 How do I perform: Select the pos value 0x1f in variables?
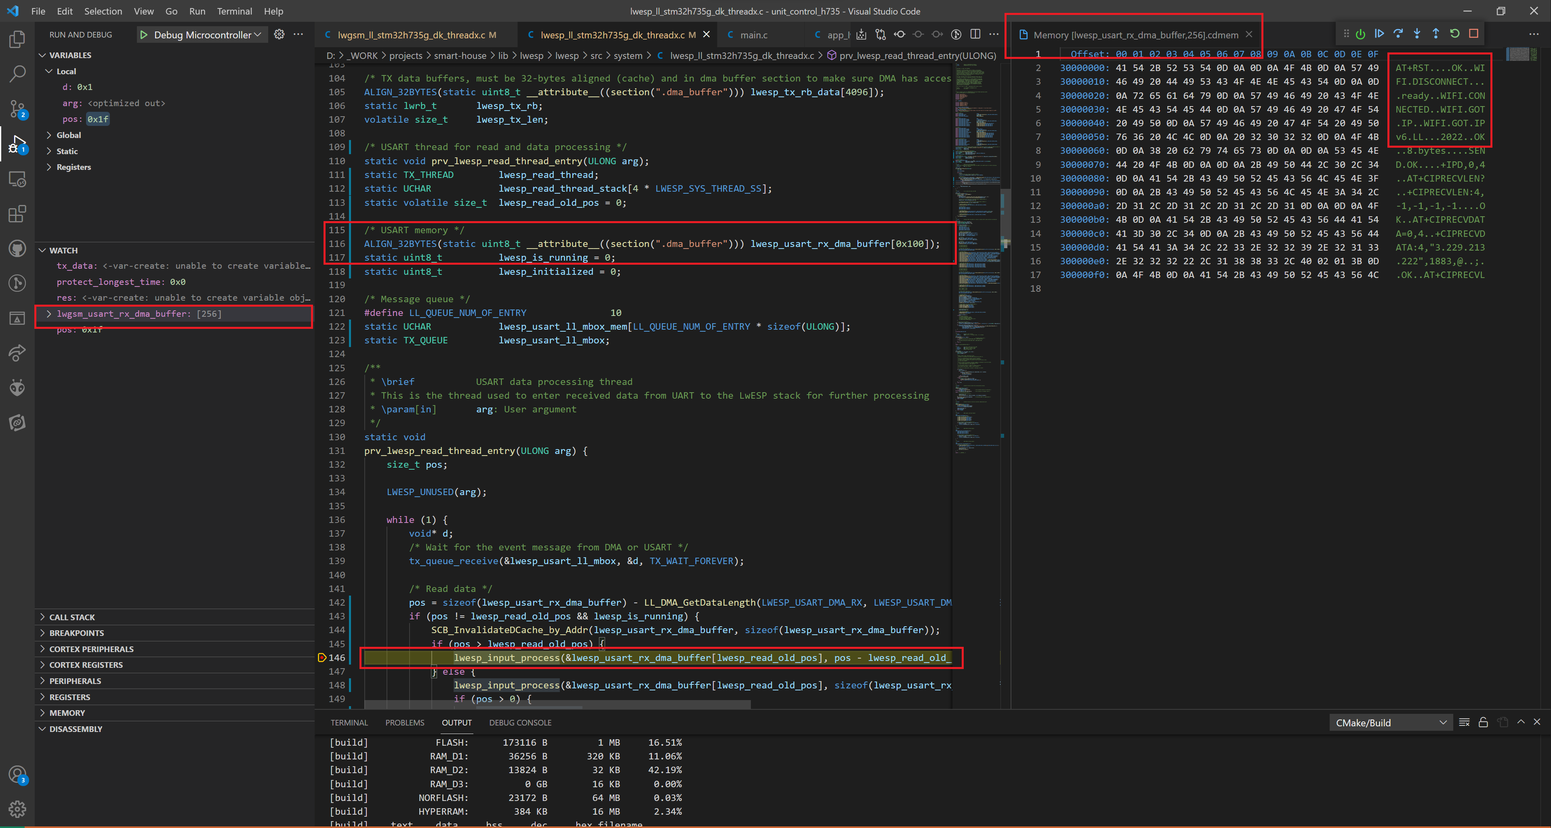click(97, 119)
